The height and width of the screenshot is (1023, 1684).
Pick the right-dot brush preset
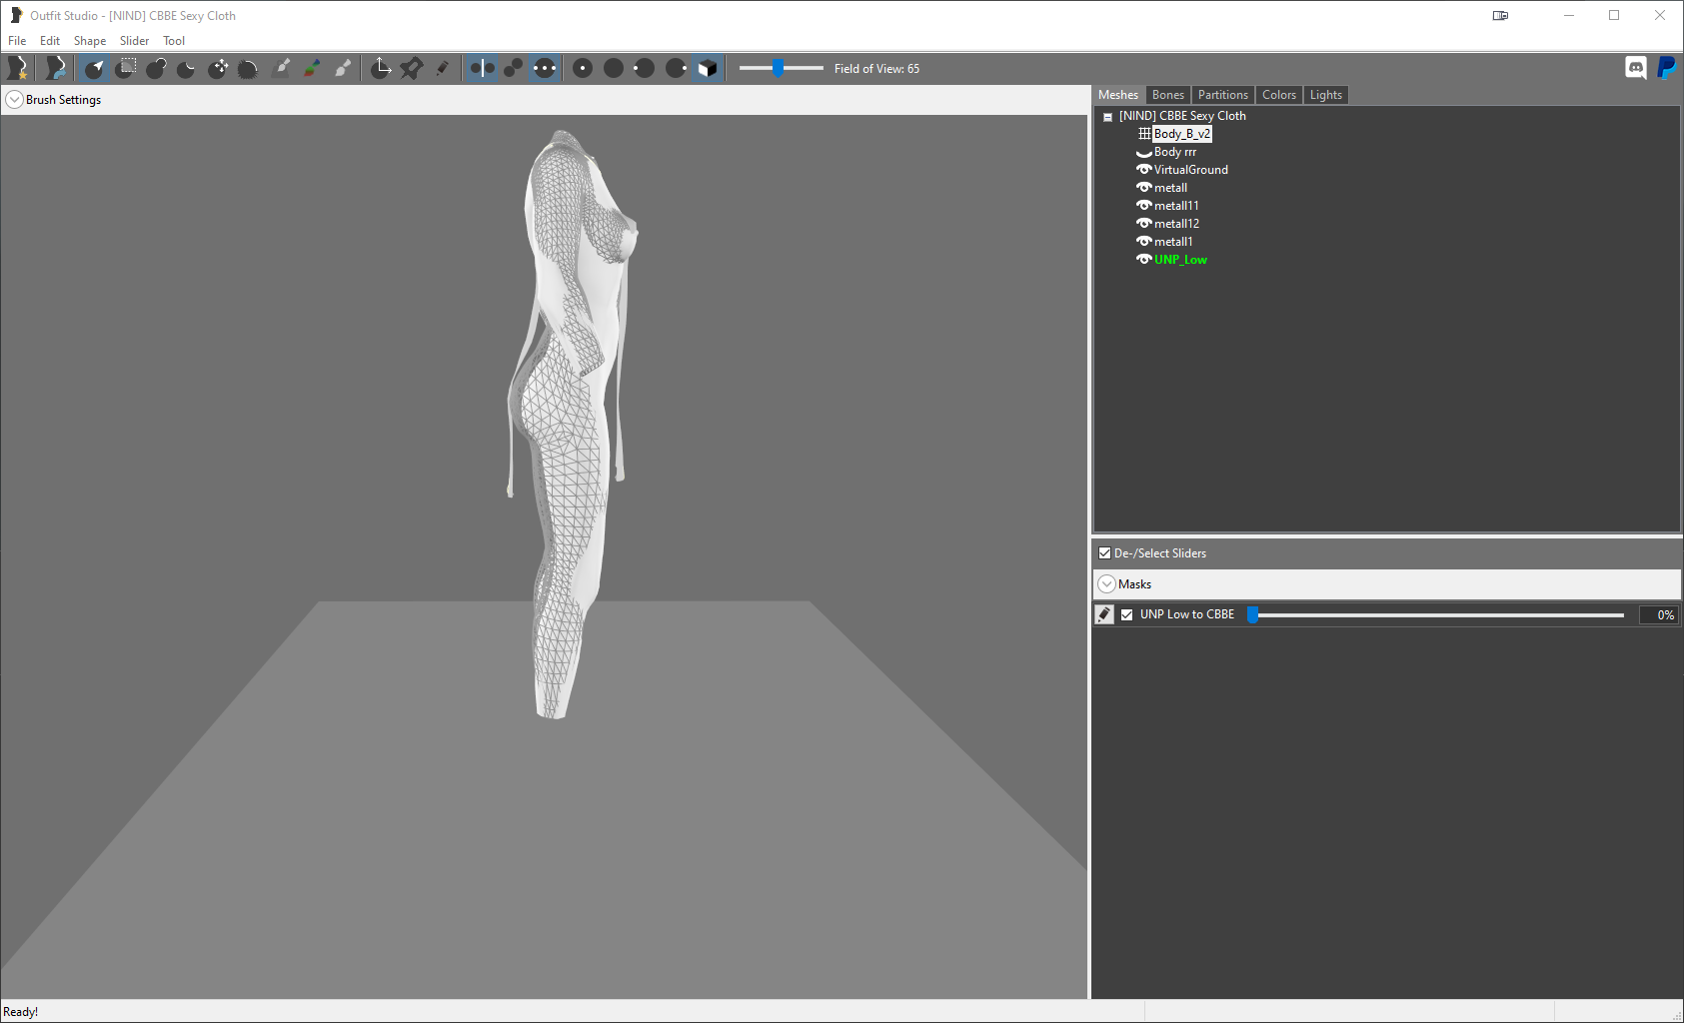tap(676, 68)
